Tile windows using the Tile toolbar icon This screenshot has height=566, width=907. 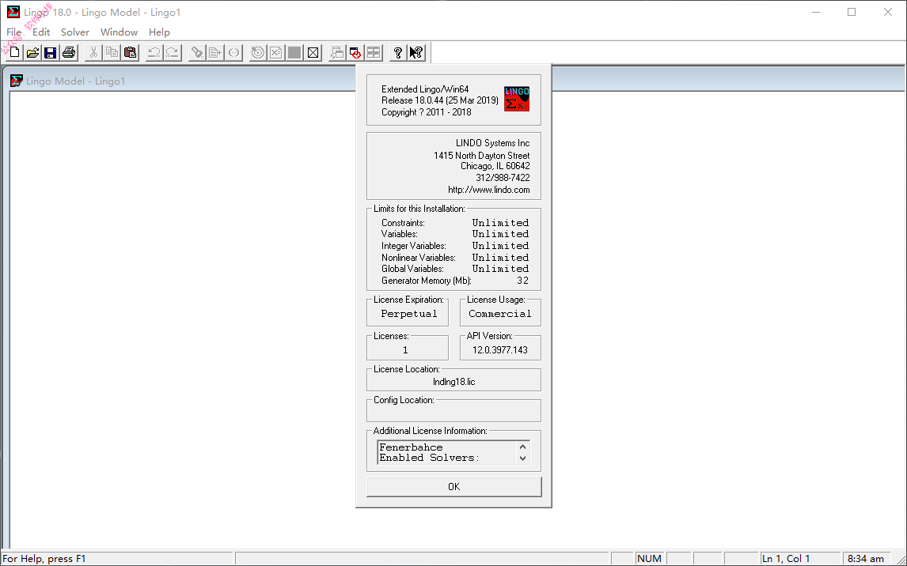tap(374, 52)
